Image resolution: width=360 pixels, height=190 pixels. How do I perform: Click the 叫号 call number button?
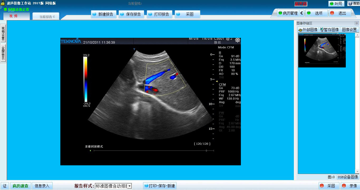[x=336, y=4]
